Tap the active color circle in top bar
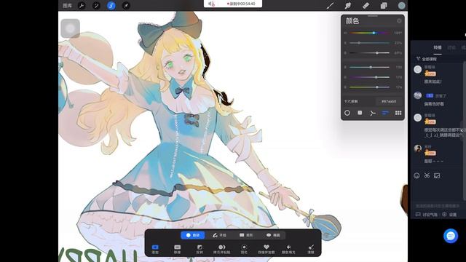The width and height of the screenshot is (466, 262). click(401, 6)
